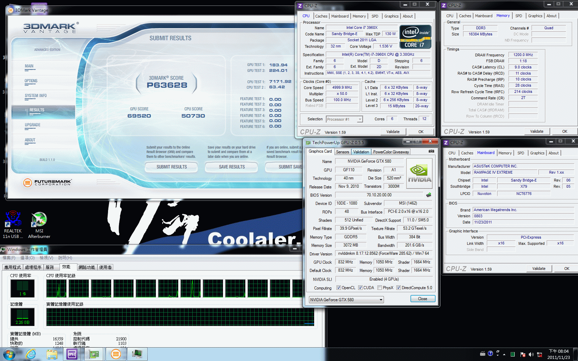Click Validate in Mainboard CPU-Z window
Screen dimensions: 578x361
click(x=539, y=269)
